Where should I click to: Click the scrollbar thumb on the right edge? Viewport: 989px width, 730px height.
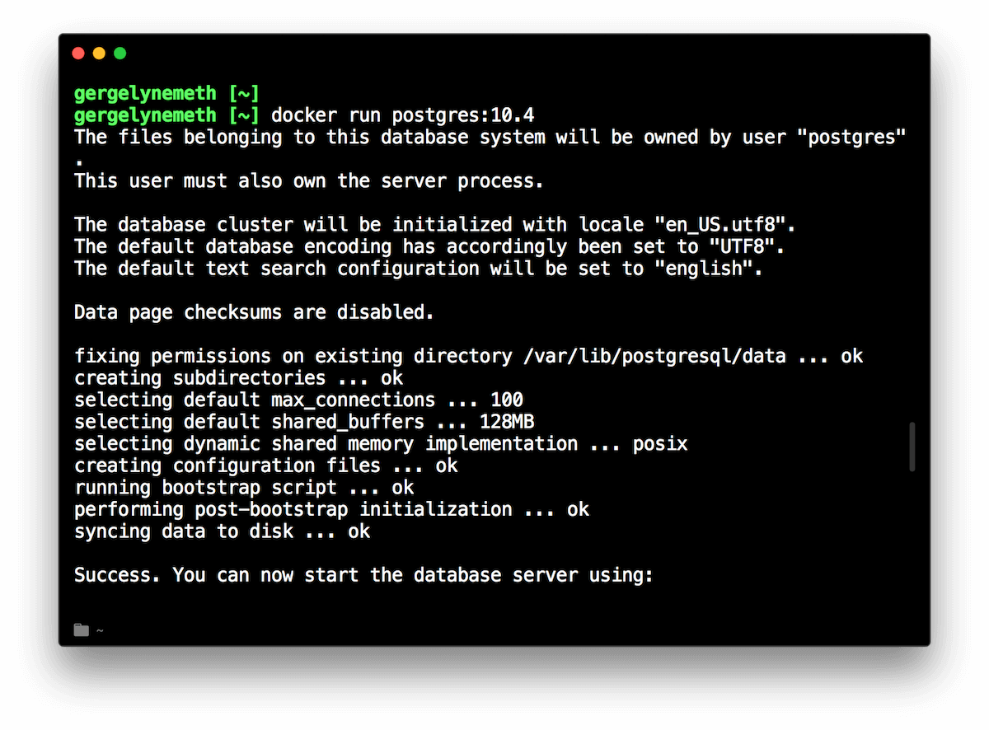[x=912, y=445]
